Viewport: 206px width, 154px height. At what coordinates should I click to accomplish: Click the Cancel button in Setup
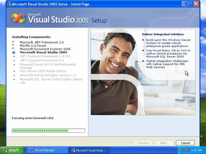point(185,143)
